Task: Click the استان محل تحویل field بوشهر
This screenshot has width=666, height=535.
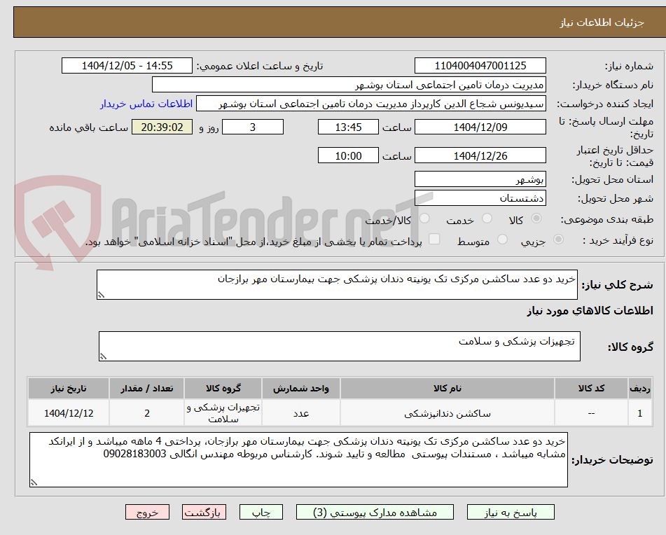Action: (480, 179)
